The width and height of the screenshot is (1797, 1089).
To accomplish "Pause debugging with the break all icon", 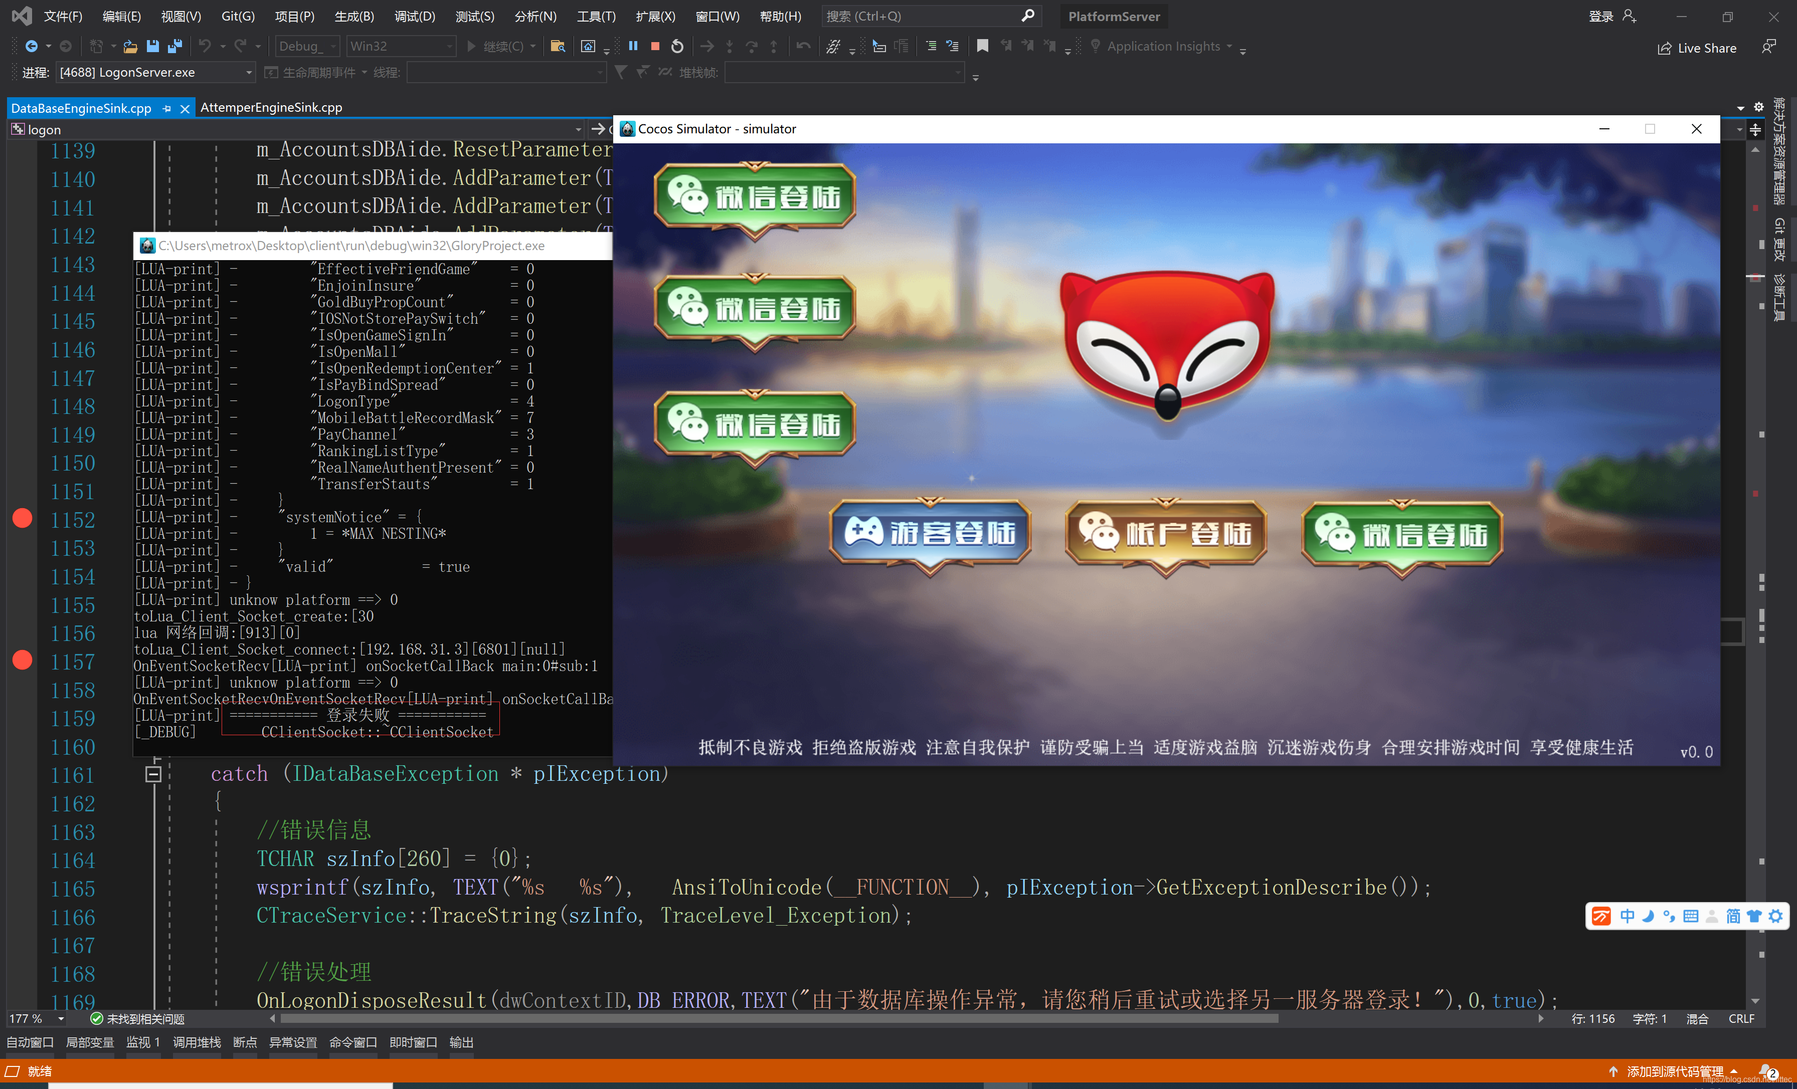I will point(633,46).
